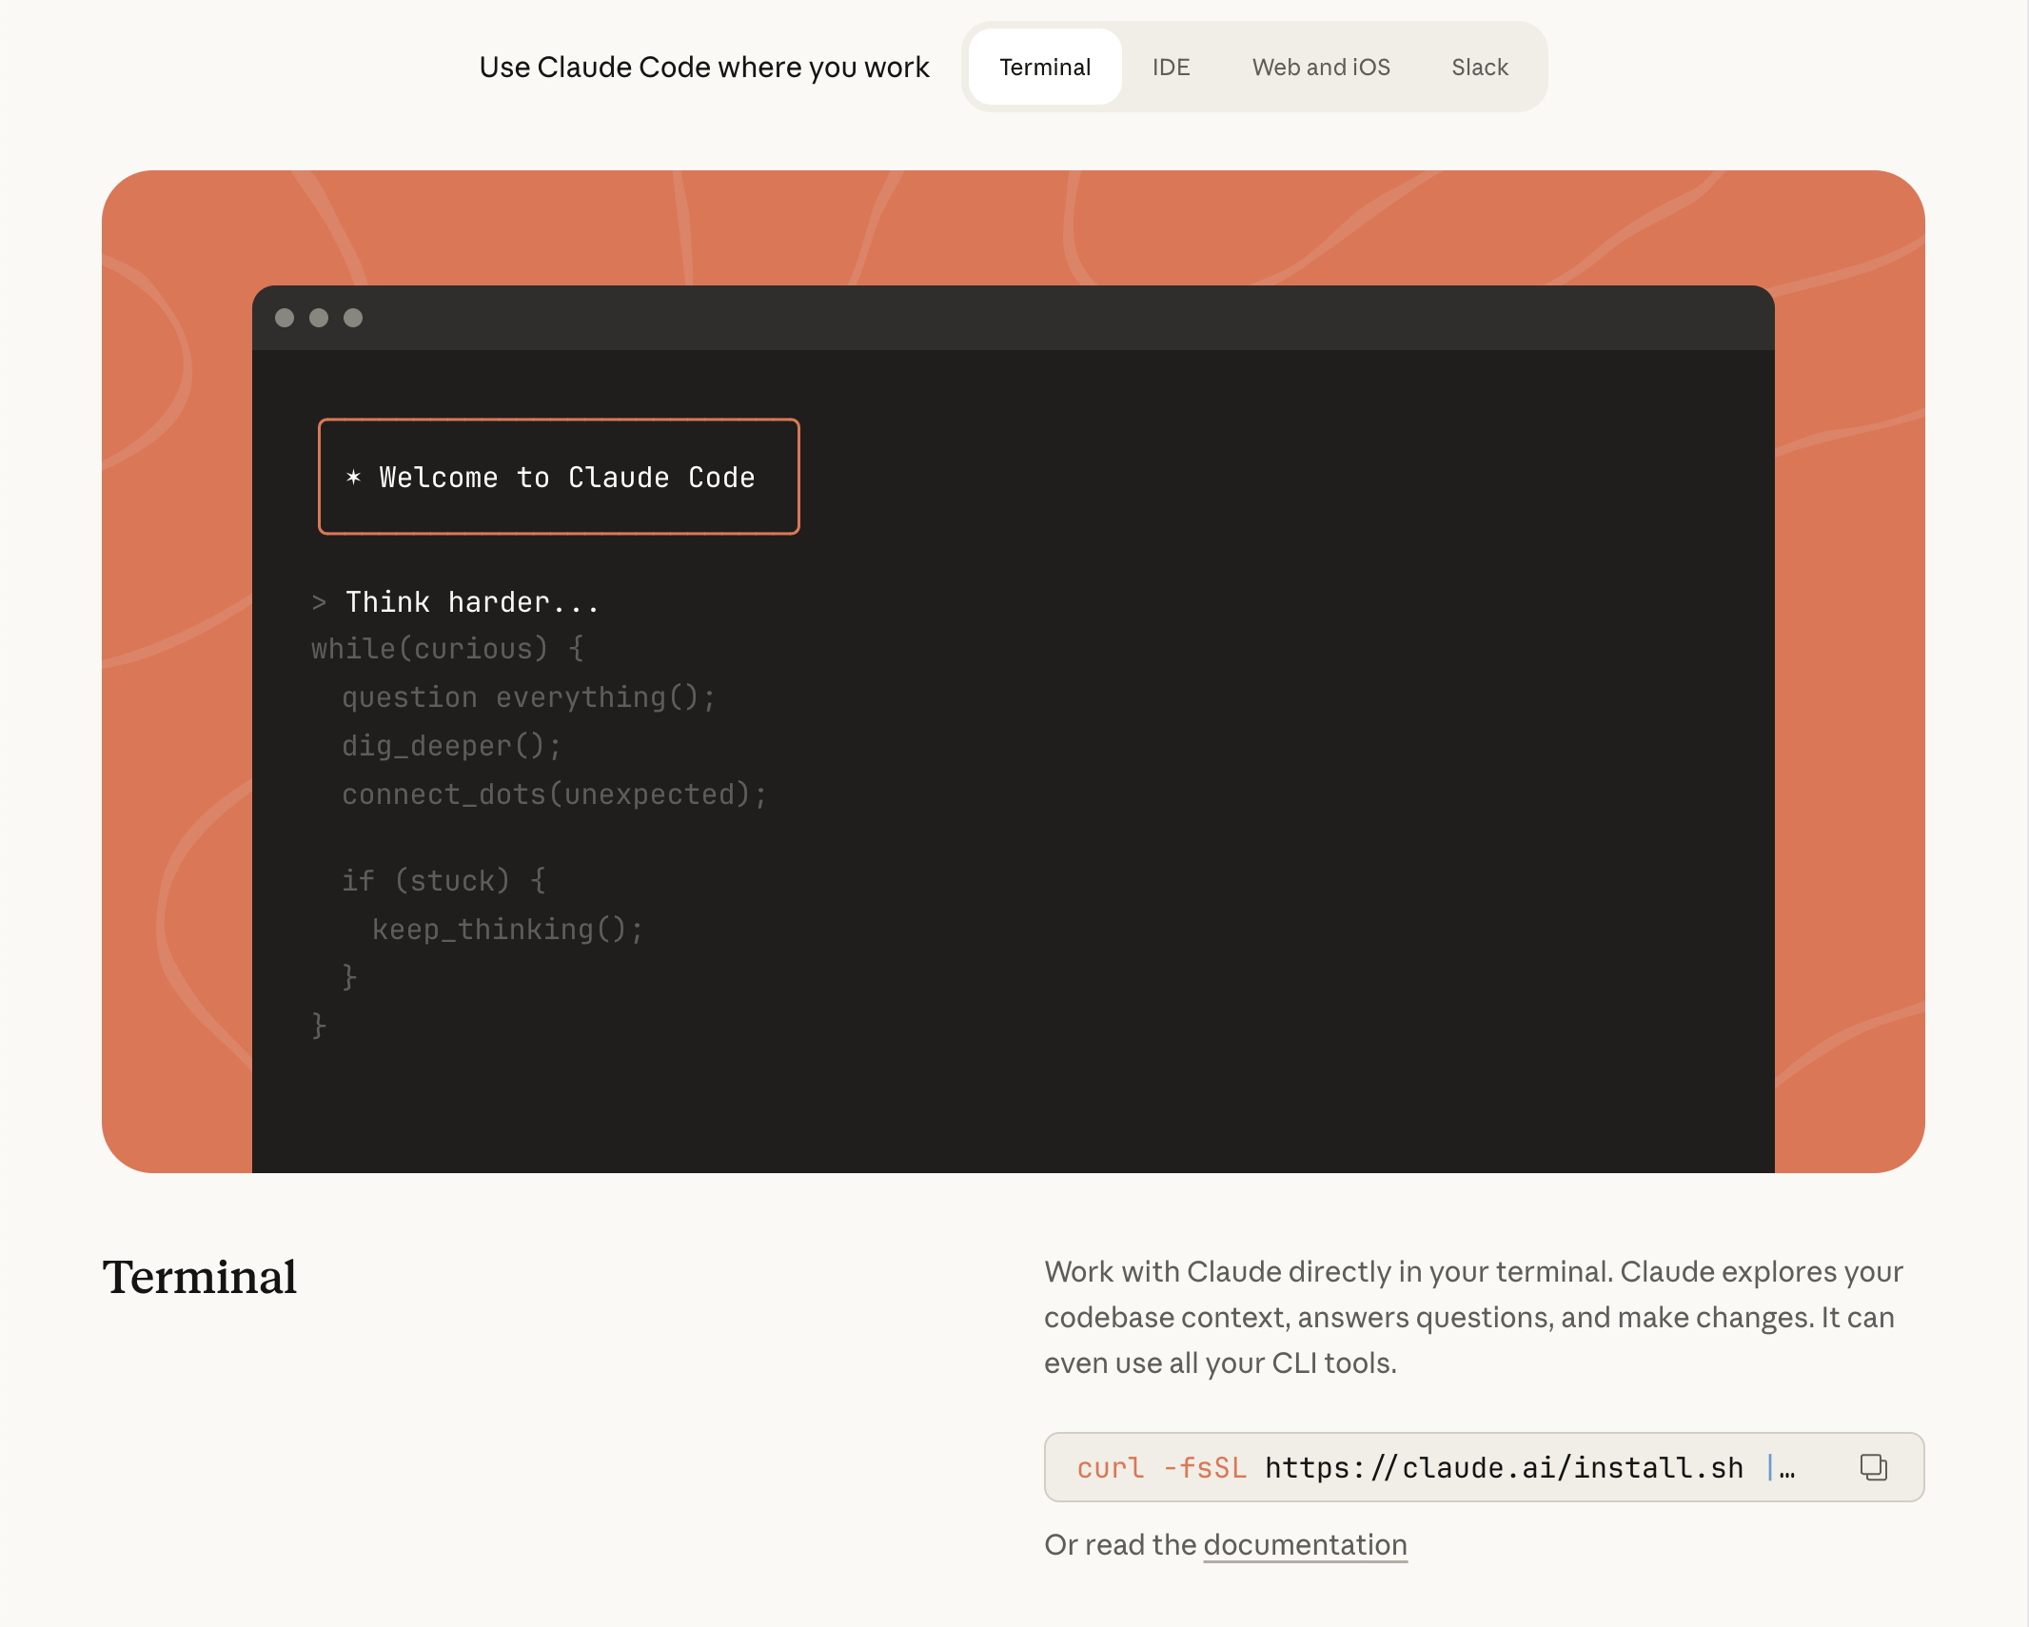This screenshot has width=2029, height=1627.
Task: Click the third gray window dot
Action: click(x=353, y=318)
